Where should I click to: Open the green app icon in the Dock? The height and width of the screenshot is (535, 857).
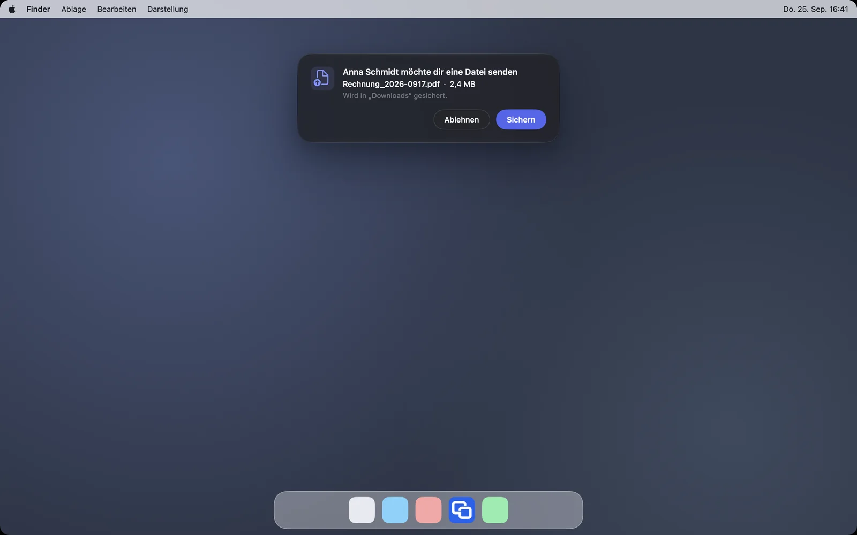(x=495, y=510)
